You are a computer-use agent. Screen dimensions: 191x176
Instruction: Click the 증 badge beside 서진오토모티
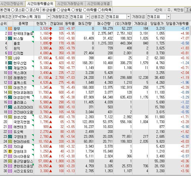click(10, 171)
